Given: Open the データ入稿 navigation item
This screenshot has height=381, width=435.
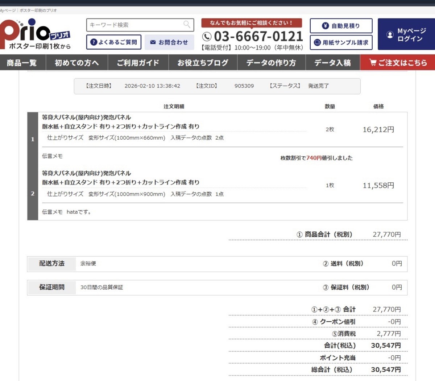Looking at the screenshot, I should (332, 63).
